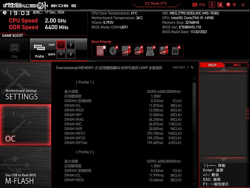This screenshot has width=250, height=188.
Task: Select the optical disc boot device
Action: [113, 51]
